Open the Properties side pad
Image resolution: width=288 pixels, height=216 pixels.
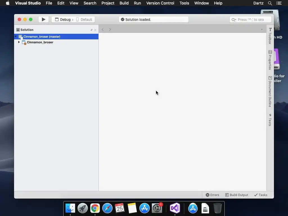point(270,60)
